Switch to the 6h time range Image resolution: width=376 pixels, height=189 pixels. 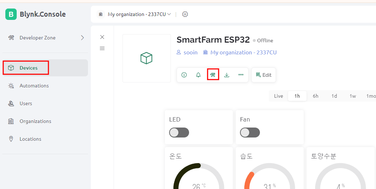coord(315,96)
